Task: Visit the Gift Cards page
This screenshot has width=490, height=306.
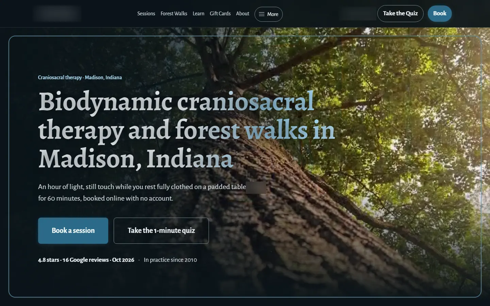Action: 220,14
